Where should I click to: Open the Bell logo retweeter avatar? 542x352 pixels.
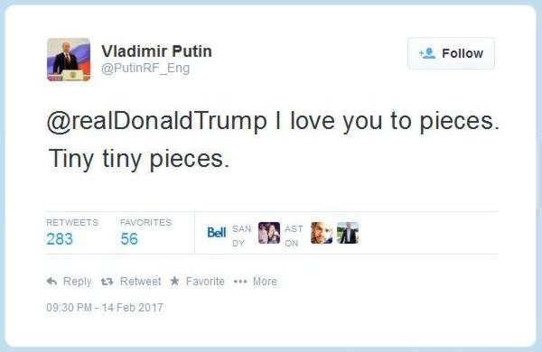coord(217,233)
